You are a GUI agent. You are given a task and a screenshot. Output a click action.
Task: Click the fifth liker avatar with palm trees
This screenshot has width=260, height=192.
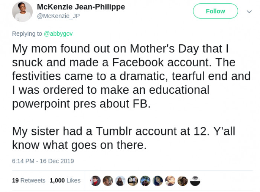point(145,181)
